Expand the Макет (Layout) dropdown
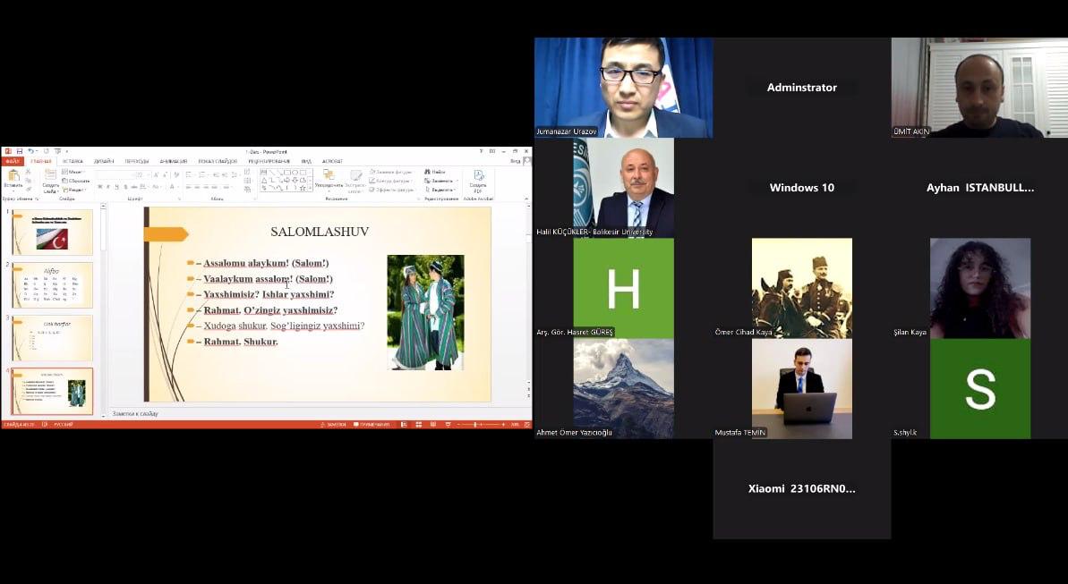This screenshot has height=584, width=1068. tap(73, 172)
